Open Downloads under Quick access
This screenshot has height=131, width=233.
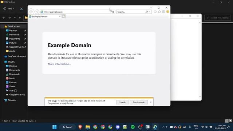(x=14, y=35)
